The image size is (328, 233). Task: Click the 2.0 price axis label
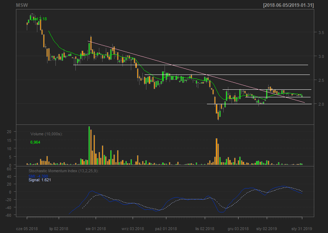point(321,104)
